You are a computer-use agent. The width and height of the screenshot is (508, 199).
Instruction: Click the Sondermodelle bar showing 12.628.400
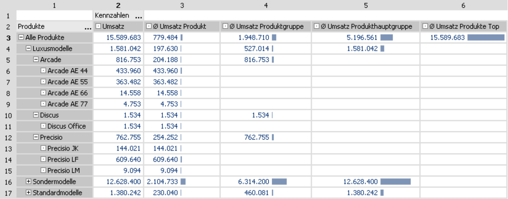tap(396, 181)
